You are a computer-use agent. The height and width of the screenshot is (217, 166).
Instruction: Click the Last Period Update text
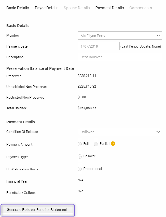141,46
